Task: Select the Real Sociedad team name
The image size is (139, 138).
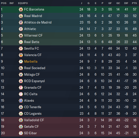Action: 35,68
